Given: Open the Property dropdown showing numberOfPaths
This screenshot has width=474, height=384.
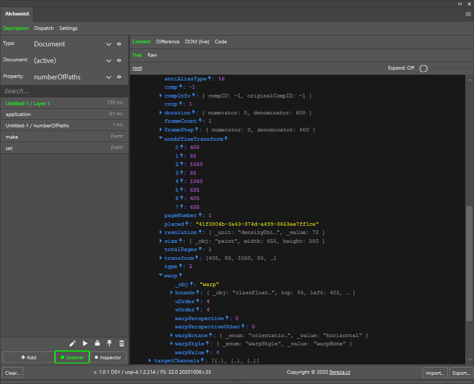Looking at the screenshot, I should (x=109, y=77).
